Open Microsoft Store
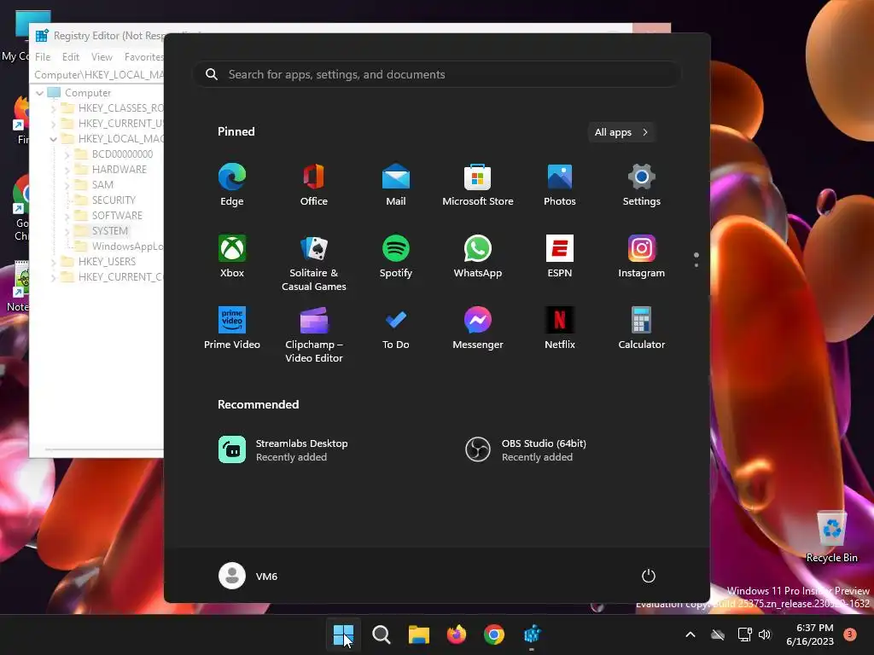This screenshot has height=655, width=874. point(478,185)
